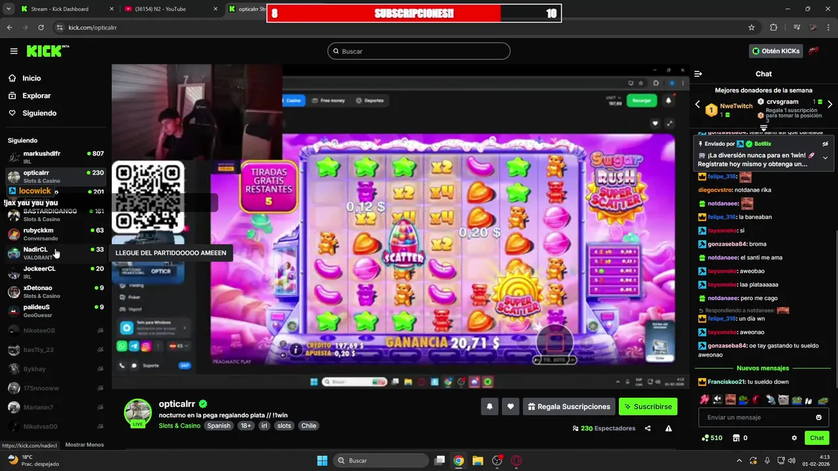Open opticalrr channel avatar
Viewport: 838px width, 471px height.
138,413
